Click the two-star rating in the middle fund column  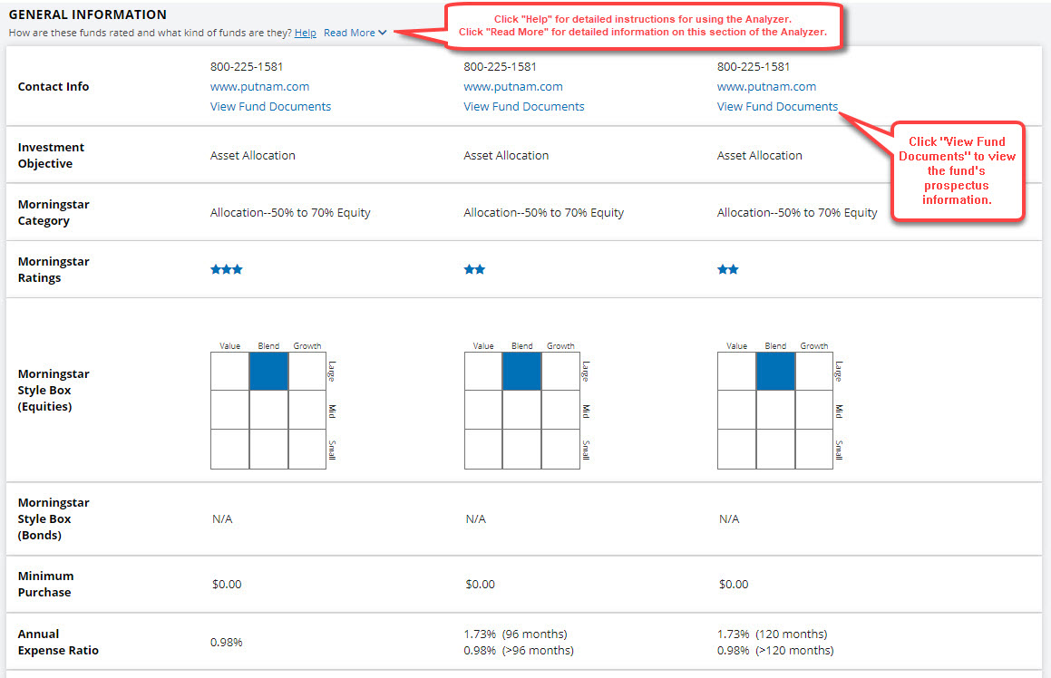click(x=474, y=268)
